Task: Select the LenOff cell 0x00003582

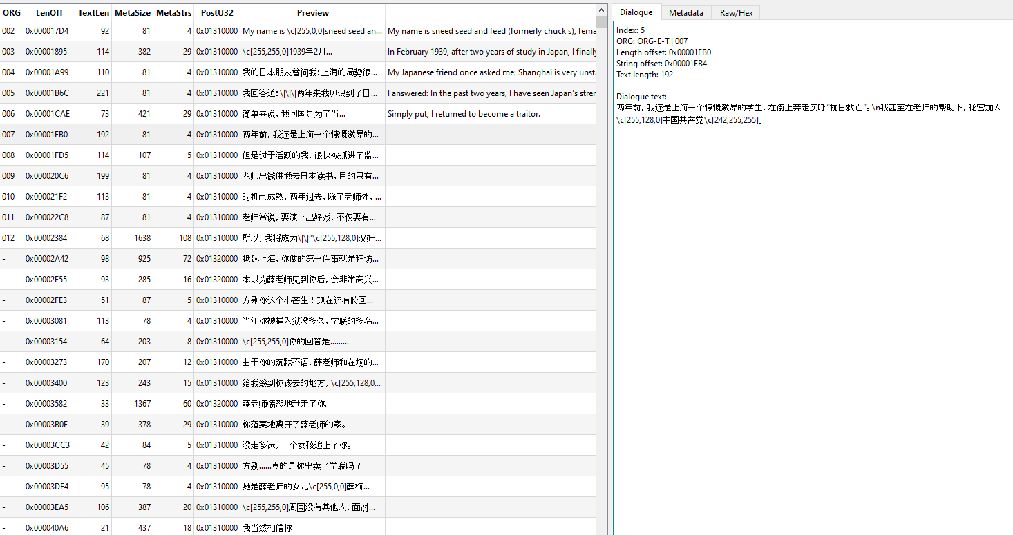Action: tap(48, 404)
